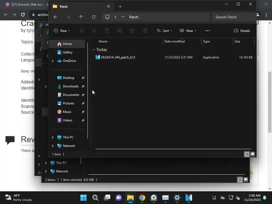The image size is (272, 204).
Task: Open pinned Desktop folder
Action: pyautogui.click(x=69, y=78)
